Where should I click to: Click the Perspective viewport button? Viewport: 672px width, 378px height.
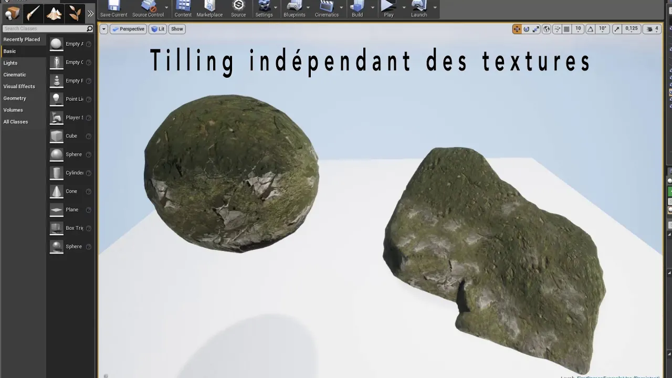(x=128, y=29)
